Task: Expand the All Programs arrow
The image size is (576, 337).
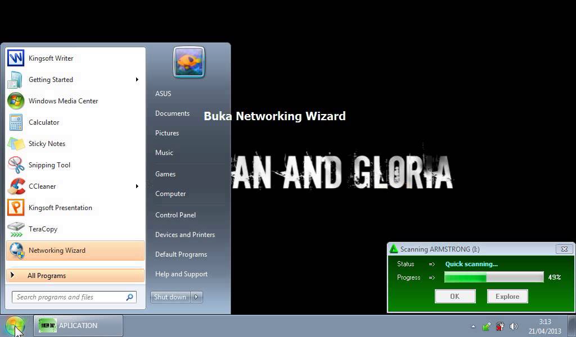Action: [x=12, y=275]
